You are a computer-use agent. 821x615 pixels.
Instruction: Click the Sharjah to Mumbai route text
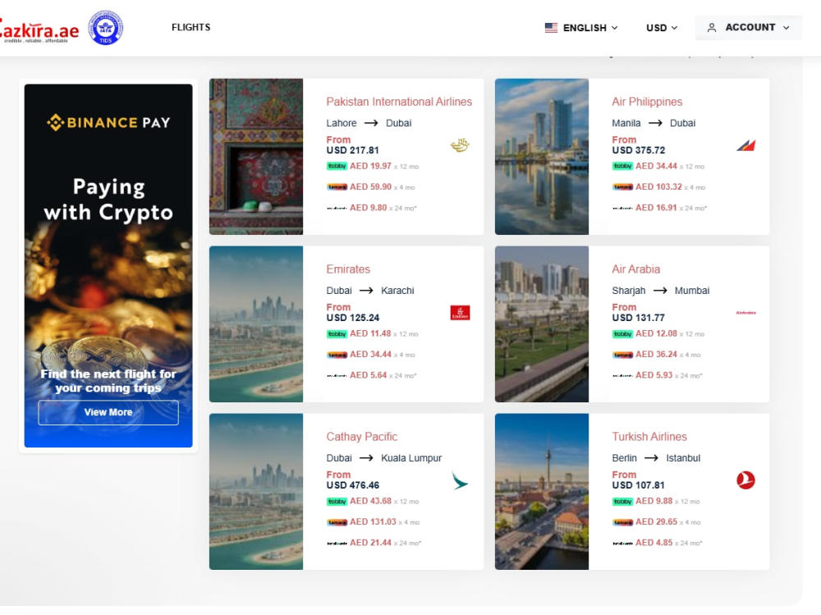coord(661,290)
